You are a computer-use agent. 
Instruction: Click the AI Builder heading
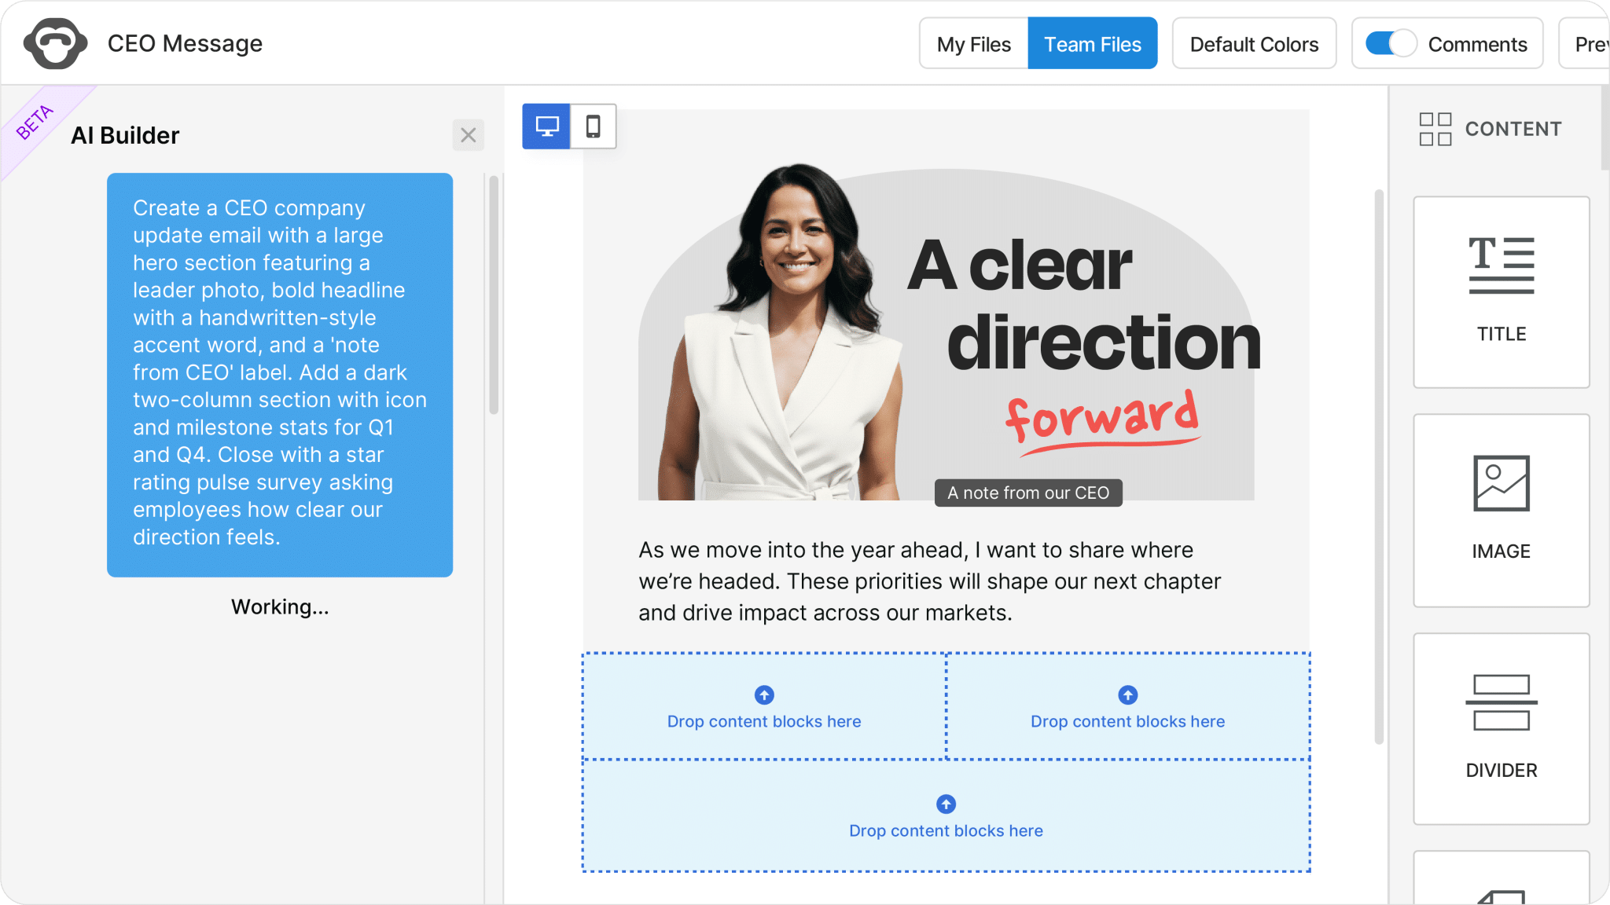pyautogui.click(x=125, y=135)
